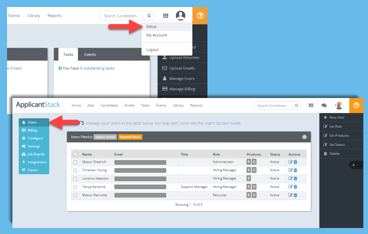Switch to the Events tab in dashboard panel
Screen dimensions: 368x234
click(x=90, y=54)
